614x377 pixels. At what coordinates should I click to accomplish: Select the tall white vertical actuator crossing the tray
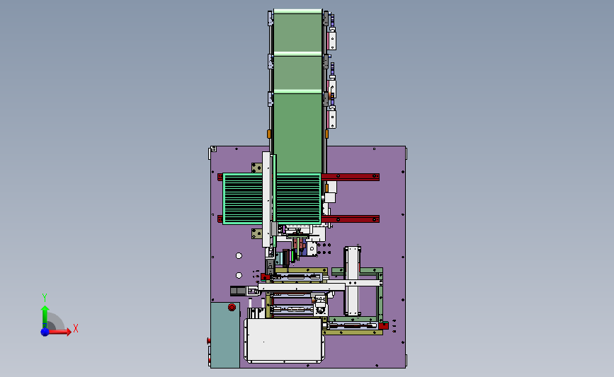(266, 199)
